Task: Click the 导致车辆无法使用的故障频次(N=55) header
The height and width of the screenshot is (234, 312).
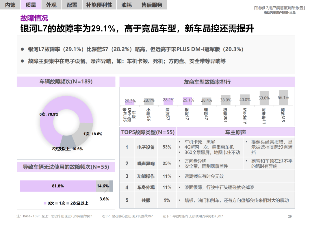Action: pyautogui.click(x=66, y=167)
